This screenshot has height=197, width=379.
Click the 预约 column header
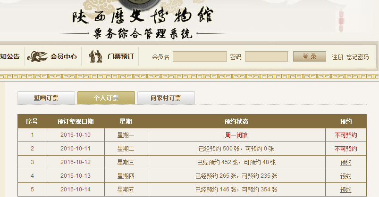point(345,121)
